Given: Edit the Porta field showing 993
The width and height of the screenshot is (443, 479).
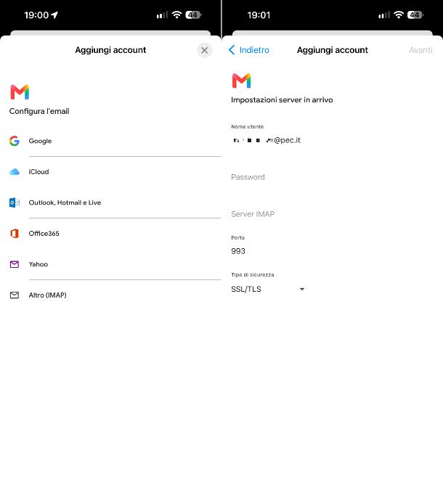Looking at the screenshot, I should [333, 251].
